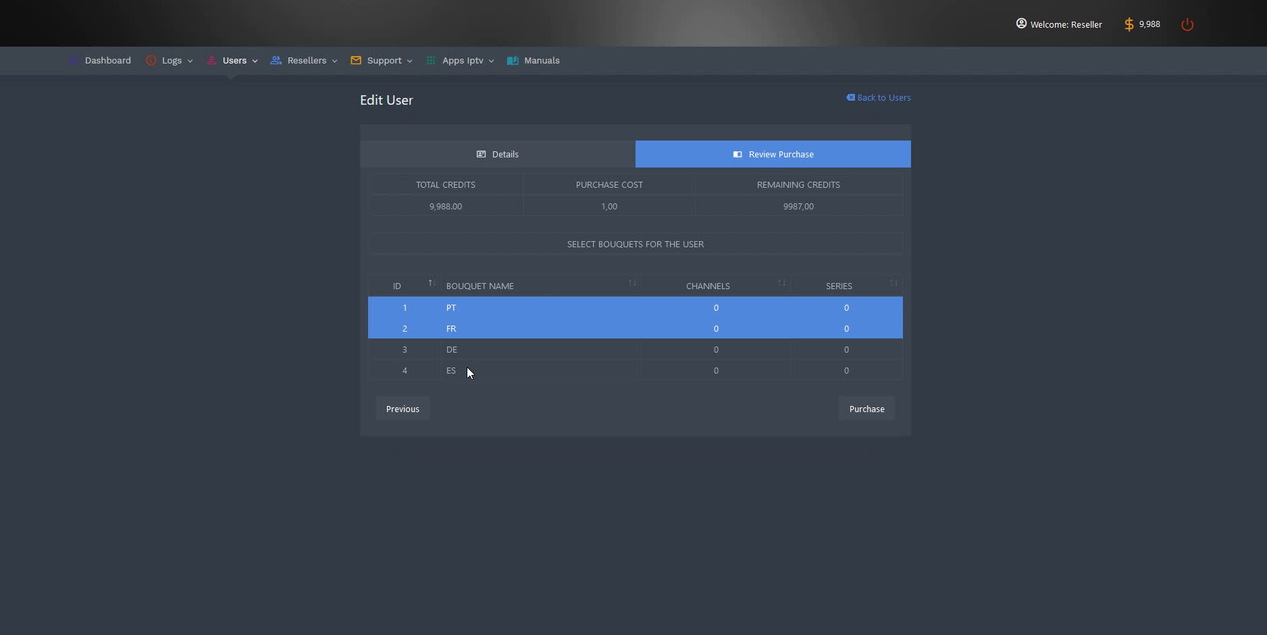Click the Manuals book icon
Image resolution: width=1267 pixels, height=635 pixels.
(513, 61)
